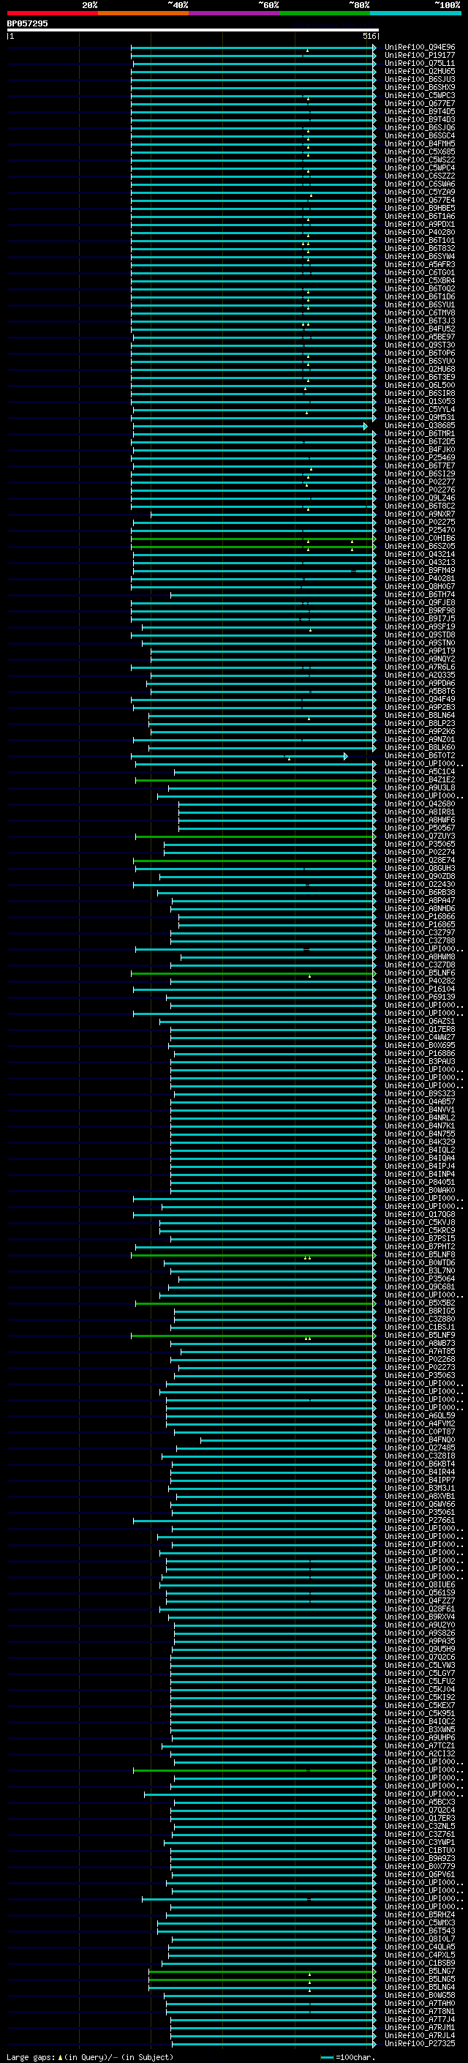Click the Large gaps legend text
The image size is (468, 2063).
click(90, 2056)
